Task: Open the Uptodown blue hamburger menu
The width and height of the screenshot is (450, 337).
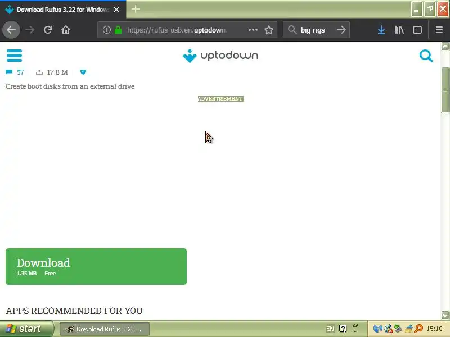Action: pos(15,56)
